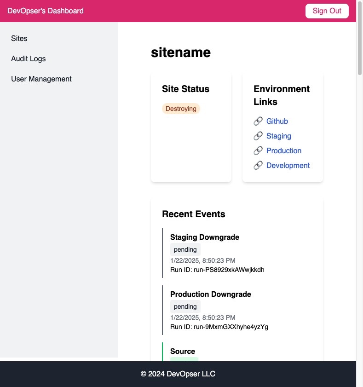This screenshot has width=363, height=387.
Task: Select the Source event title
Action: point(183,351)
